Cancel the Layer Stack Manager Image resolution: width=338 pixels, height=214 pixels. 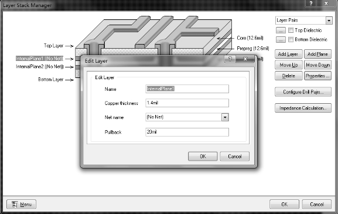317,204
